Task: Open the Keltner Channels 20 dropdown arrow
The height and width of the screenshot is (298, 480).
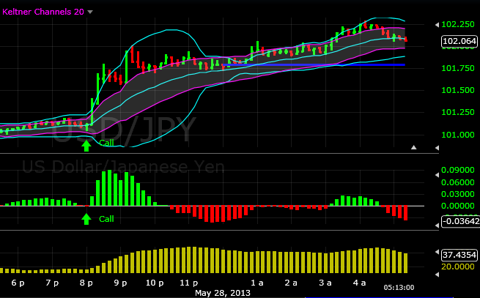Action: point(90,12)
